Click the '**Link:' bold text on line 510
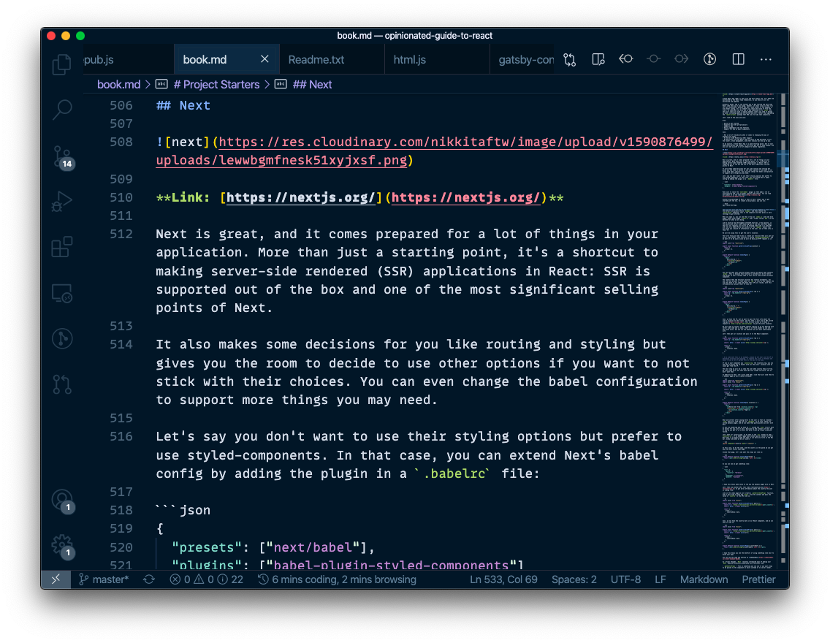Image resolution: width=830 pixels, height=643 pixels. [x=183, y=198]
